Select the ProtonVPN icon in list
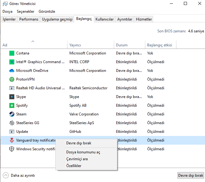Viewport: 205px width, 182px height. tap(12, 79)
